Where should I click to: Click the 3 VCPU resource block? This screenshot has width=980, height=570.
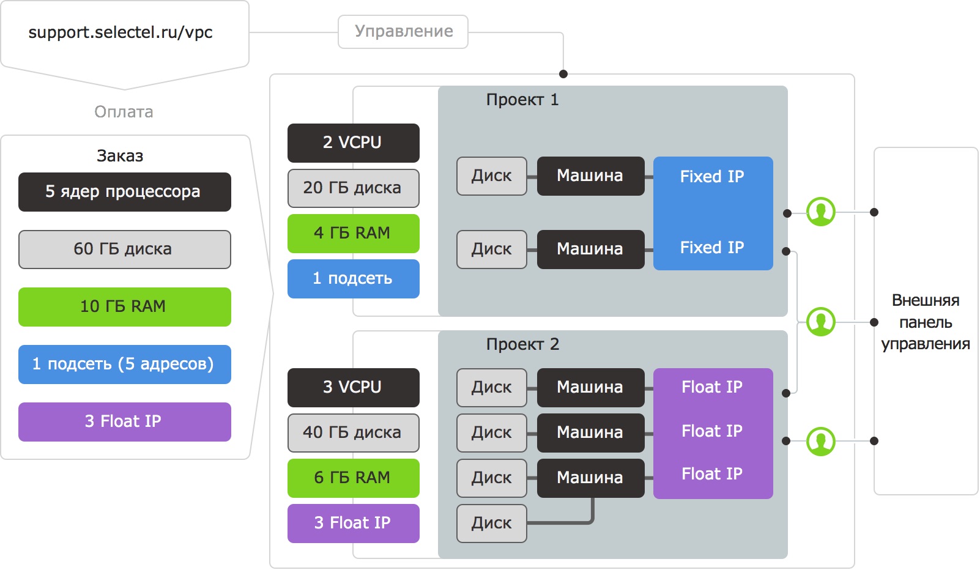click(x=354, y=388)
